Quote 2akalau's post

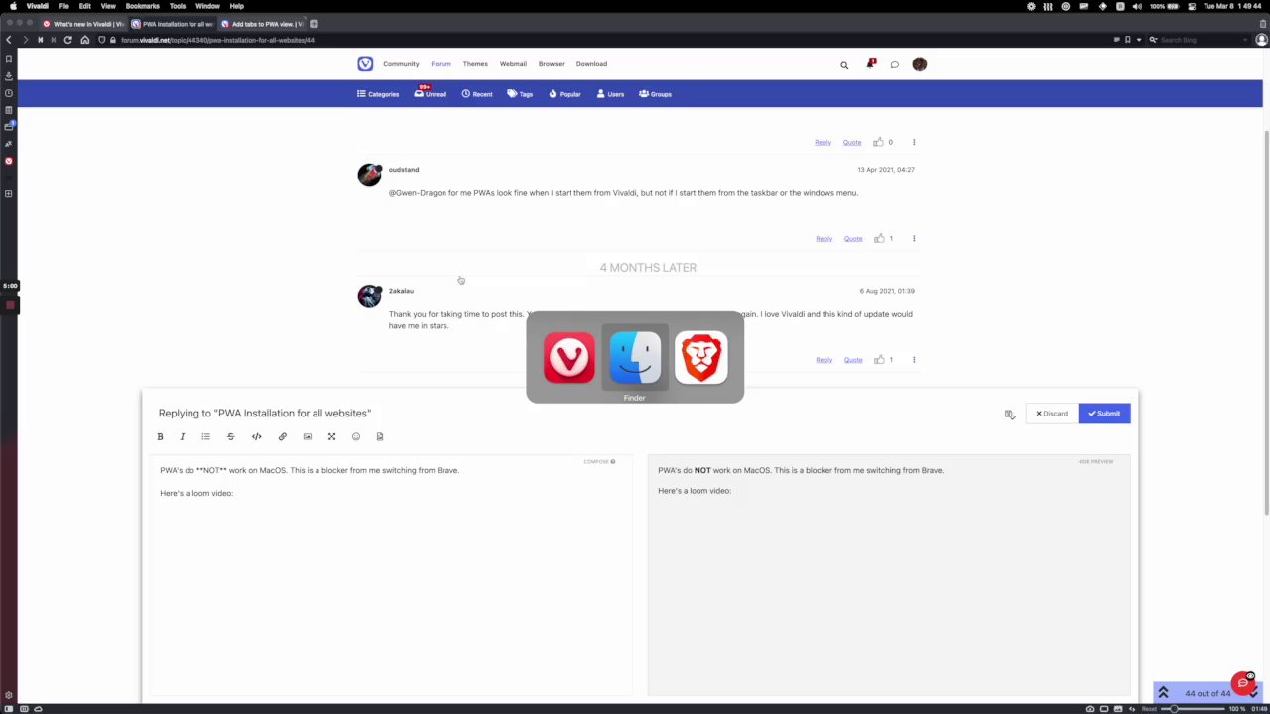coord(853,360)
